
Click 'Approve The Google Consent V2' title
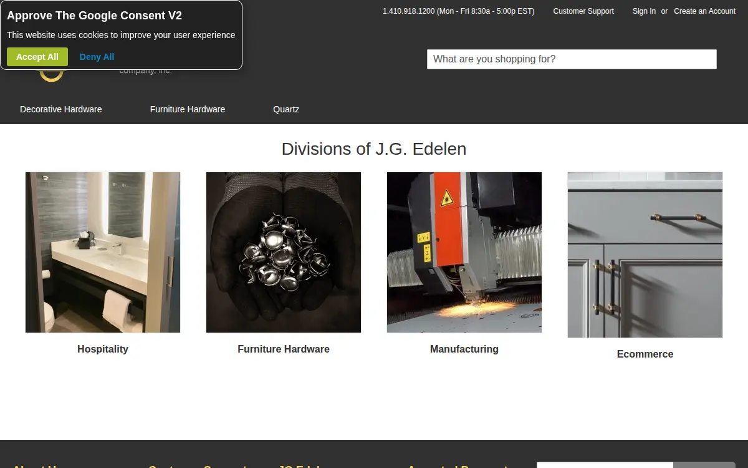click(x=95, y=16)
